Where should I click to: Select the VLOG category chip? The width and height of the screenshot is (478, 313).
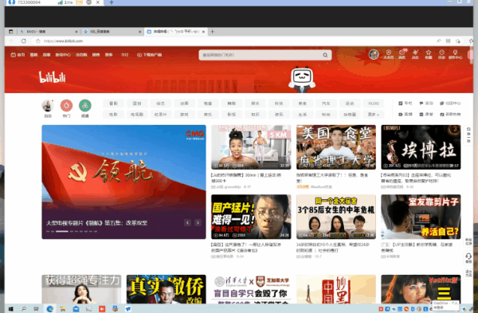(373, 104)
